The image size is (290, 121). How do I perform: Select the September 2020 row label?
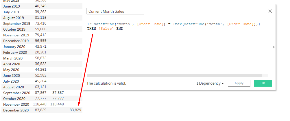point(16,93)
